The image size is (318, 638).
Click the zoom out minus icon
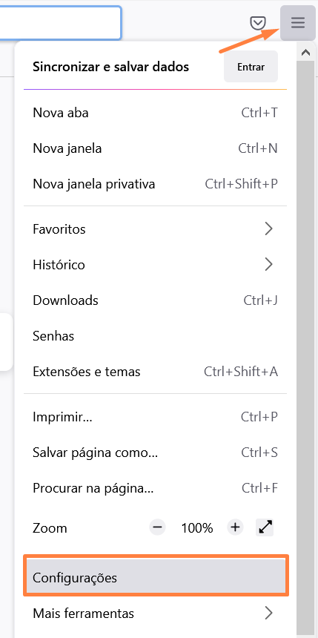[158, 527]
